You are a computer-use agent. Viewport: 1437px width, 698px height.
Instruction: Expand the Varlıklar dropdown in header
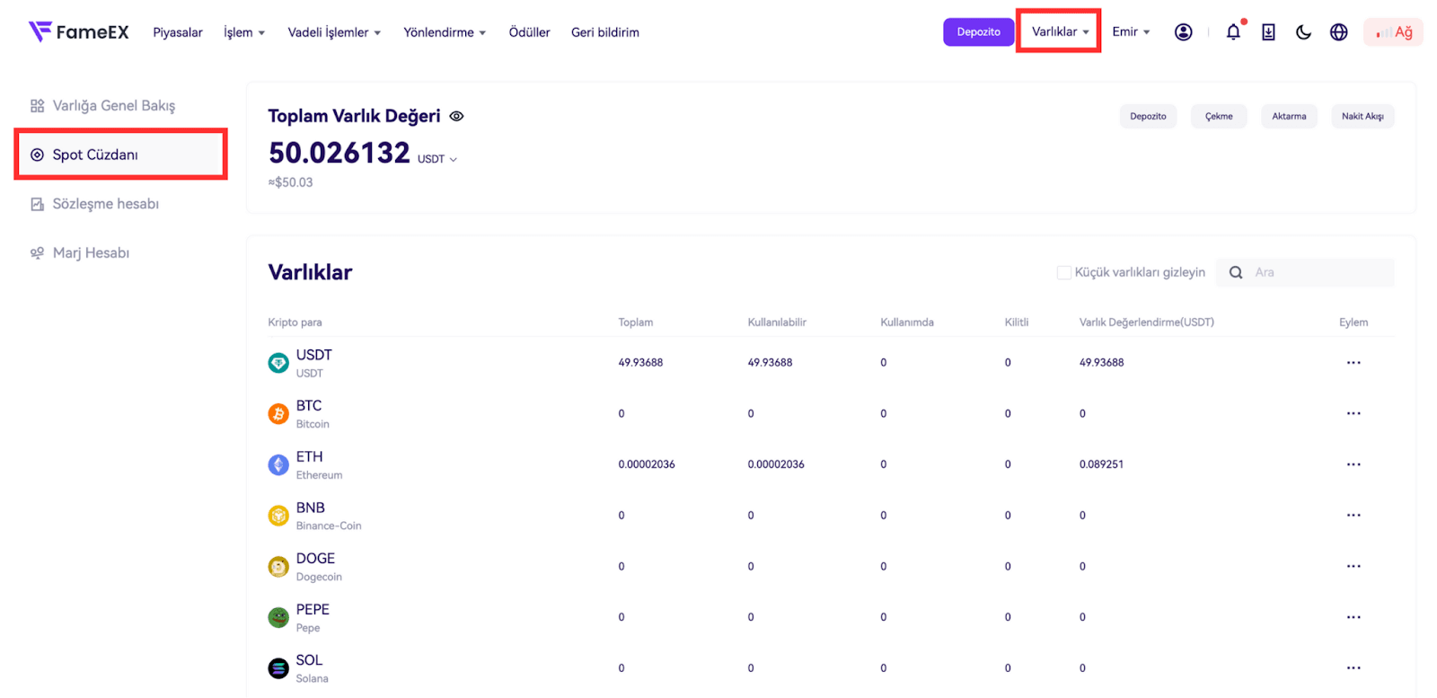click(x=1060, y=31)
